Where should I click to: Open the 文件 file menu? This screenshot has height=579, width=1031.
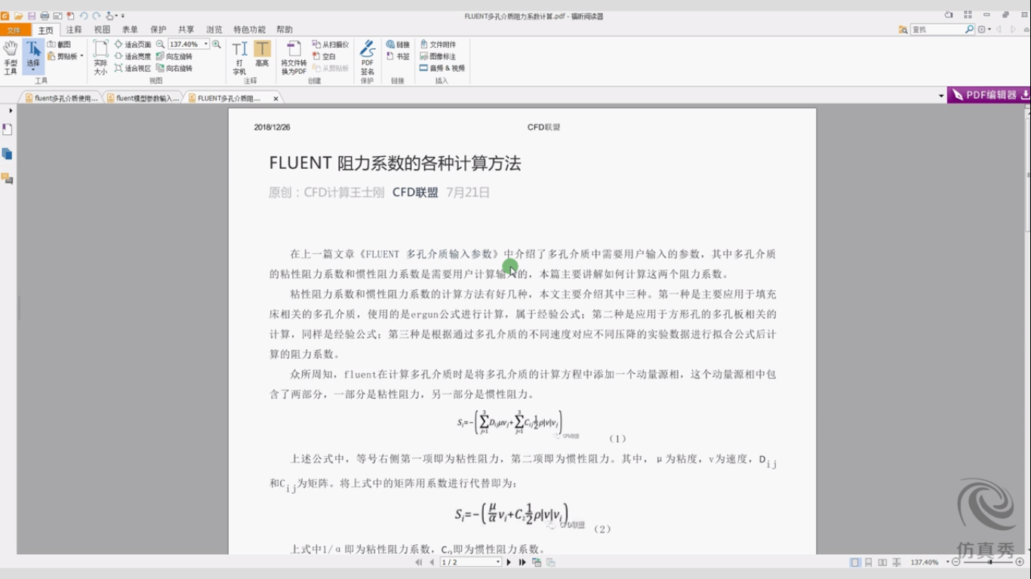pyautogui.click(x=14, y=29)
